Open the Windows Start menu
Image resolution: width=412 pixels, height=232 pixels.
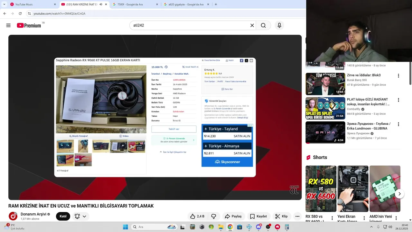click(126, 227)
